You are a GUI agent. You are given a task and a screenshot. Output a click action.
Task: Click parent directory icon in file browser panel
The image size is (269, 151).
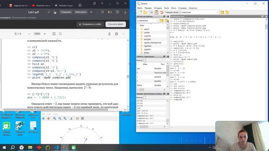[x=161, y=21]
